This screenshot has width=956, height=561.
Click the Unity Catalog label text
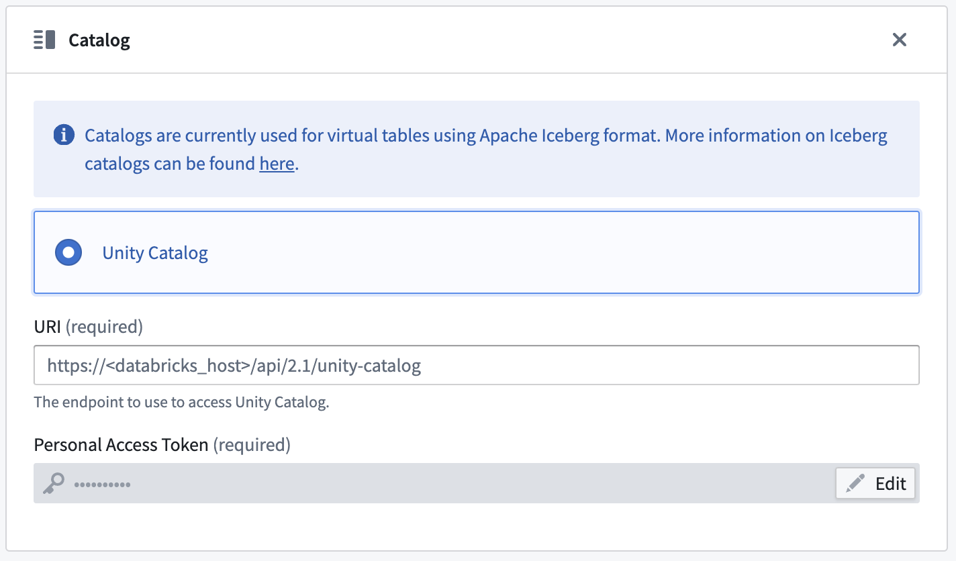155,253
